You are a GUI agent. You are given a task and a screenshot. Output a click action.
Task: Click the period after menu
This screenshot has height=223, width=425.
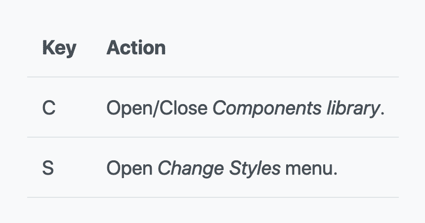336,174
